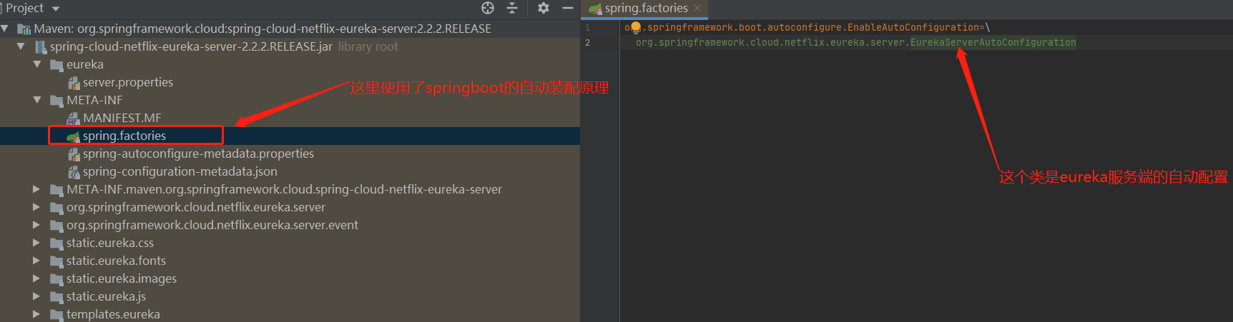
Task: Click the locate/scroll-from-source target icon
Action: pyautogui.click(x=488, y=8)
